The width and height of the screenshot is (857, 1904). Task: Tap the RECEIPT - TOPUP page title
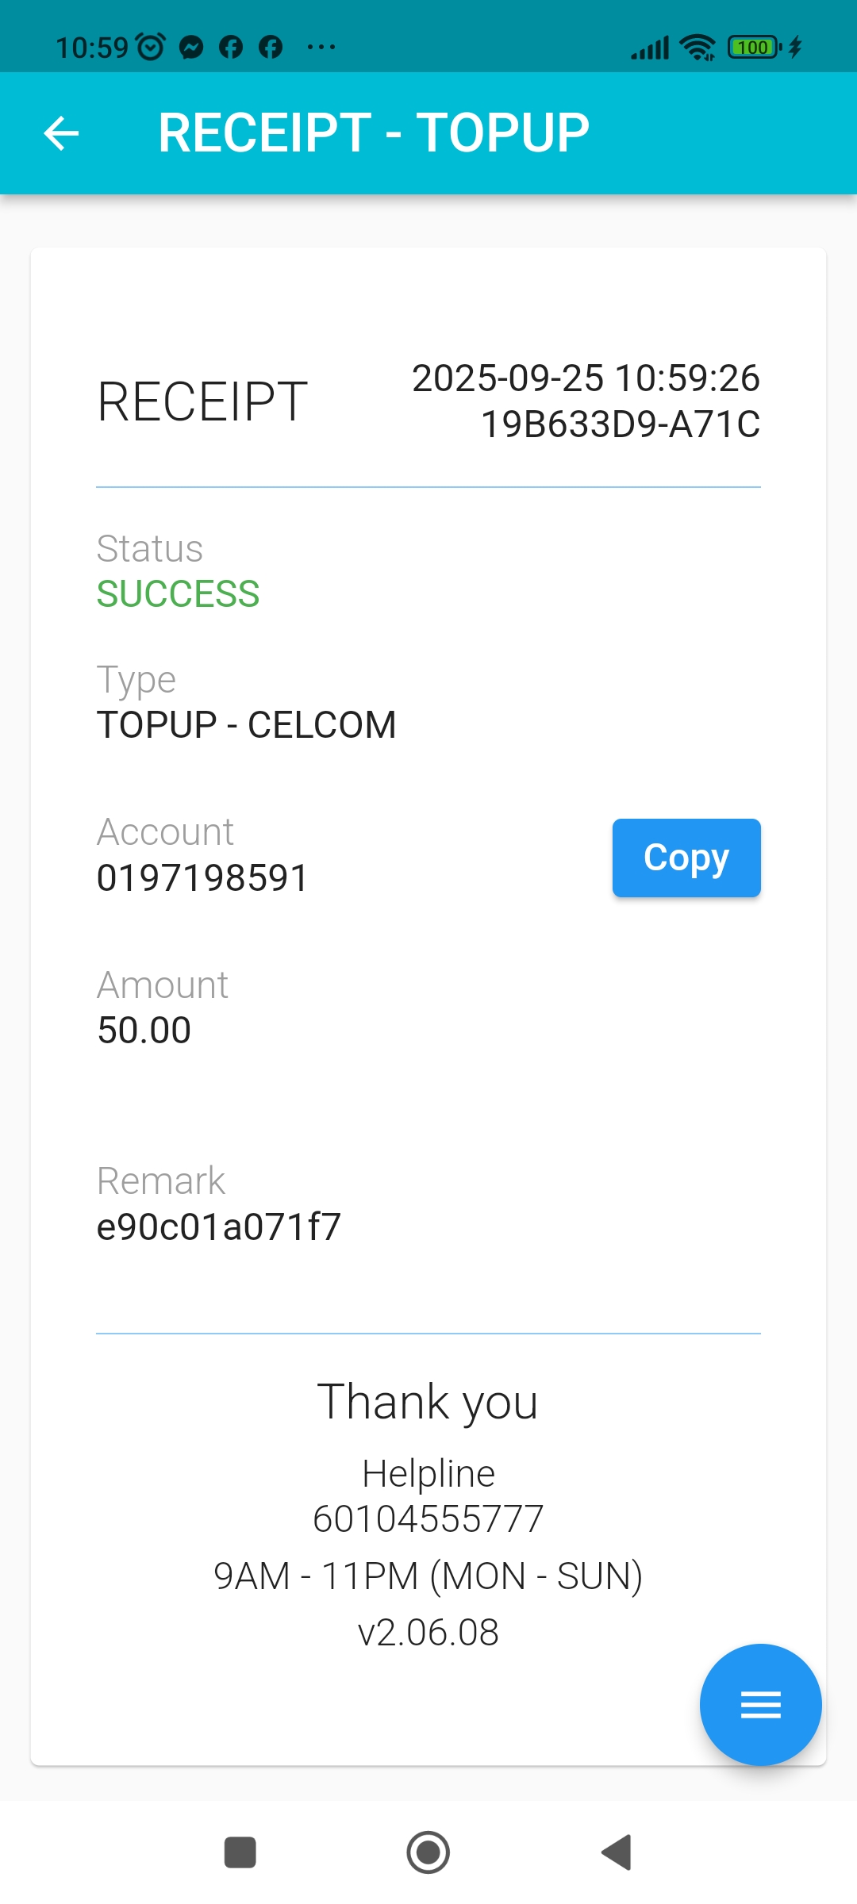374,132
